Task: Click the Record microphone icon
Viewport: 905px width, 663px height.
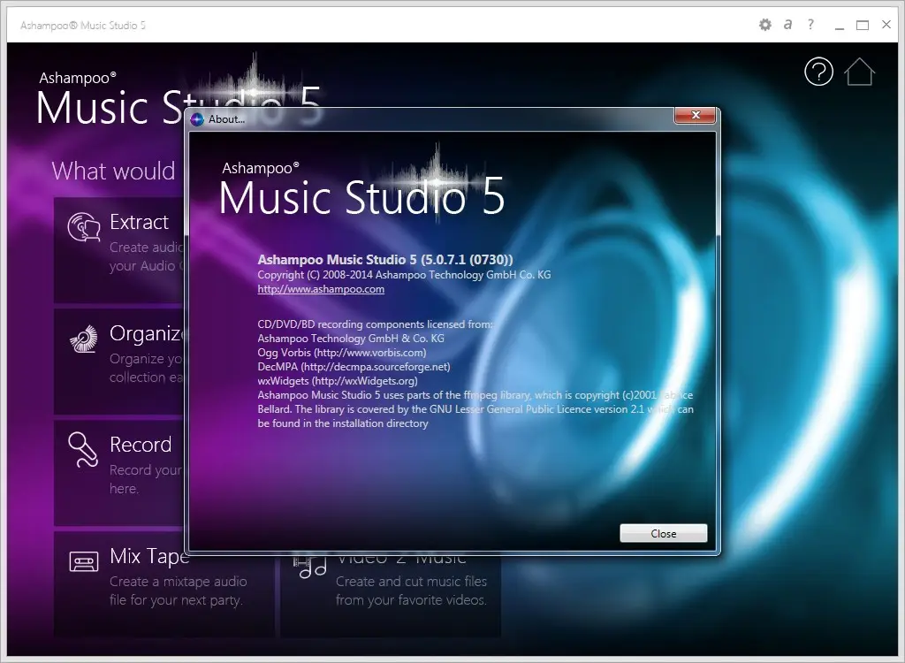Action: click(x=82, y=449)
